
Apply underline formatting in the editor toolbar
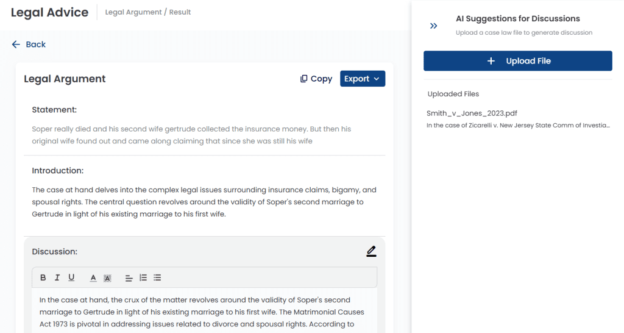(71, 277)
